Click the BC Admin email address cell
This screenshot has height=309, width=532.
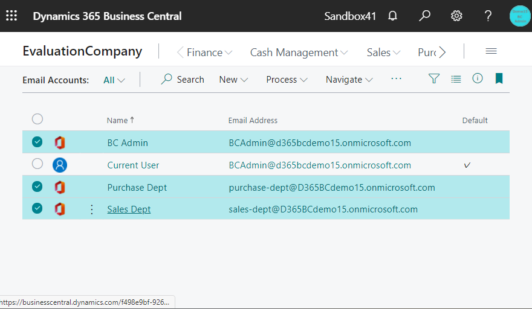pyautogui.click(x=320, y=143)
